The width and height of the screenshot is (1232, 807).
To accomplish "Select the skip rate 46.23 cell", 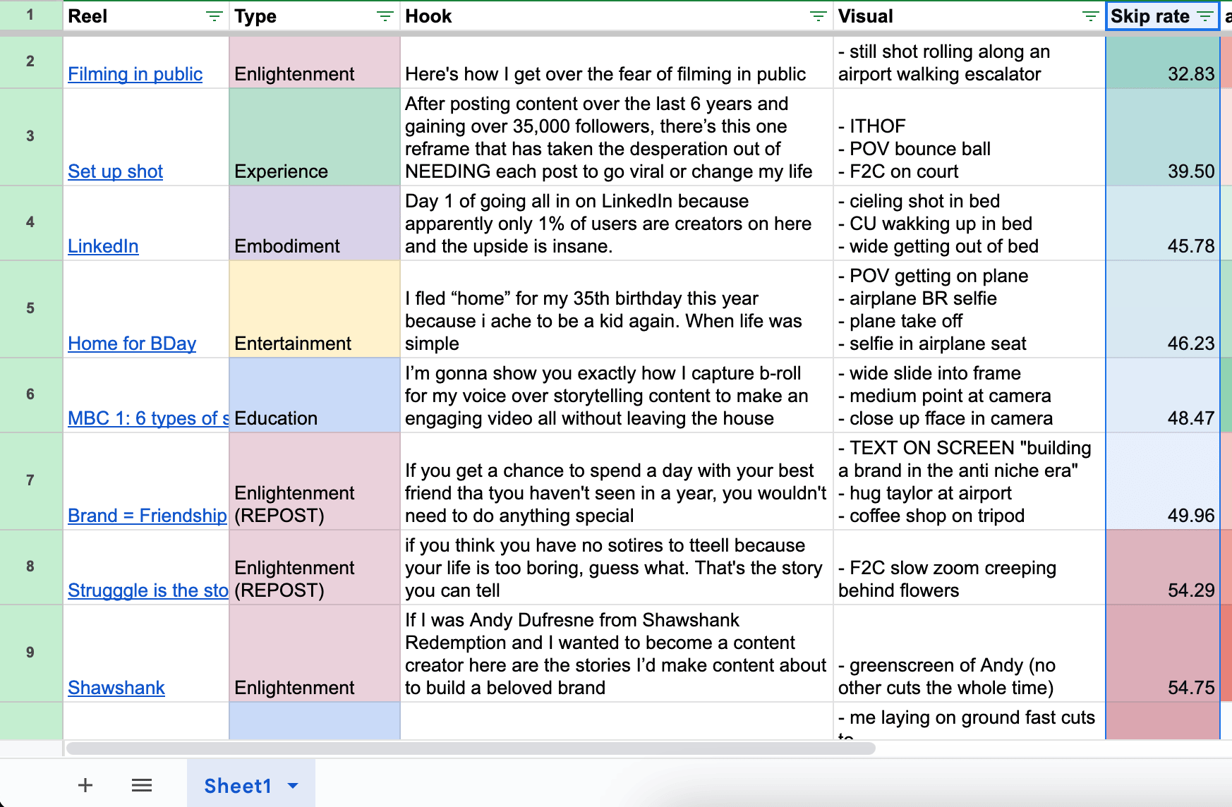I will 1163,309.
